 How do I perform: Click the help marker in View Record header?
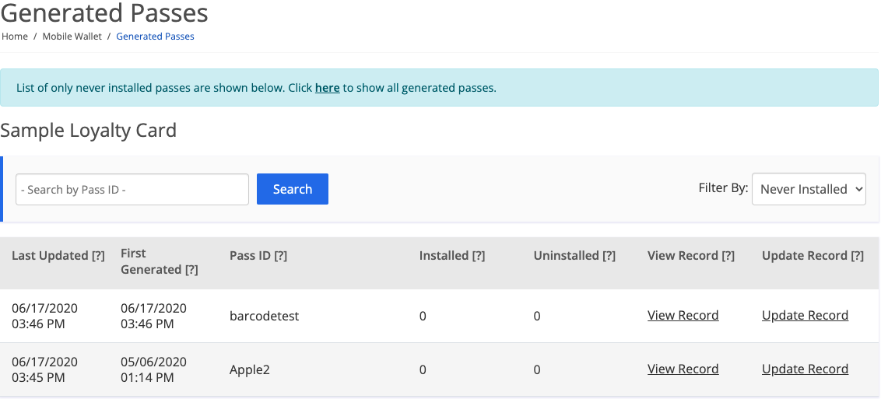[x=728, y=256]
